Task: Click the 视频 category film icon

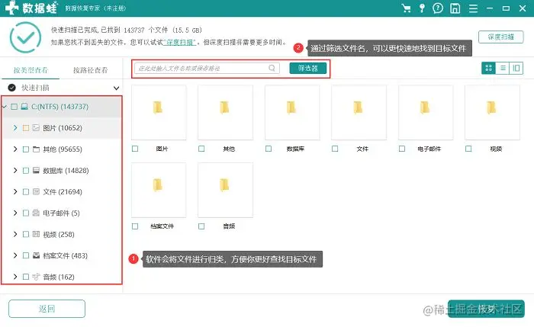Action: (x=36, y=234)
